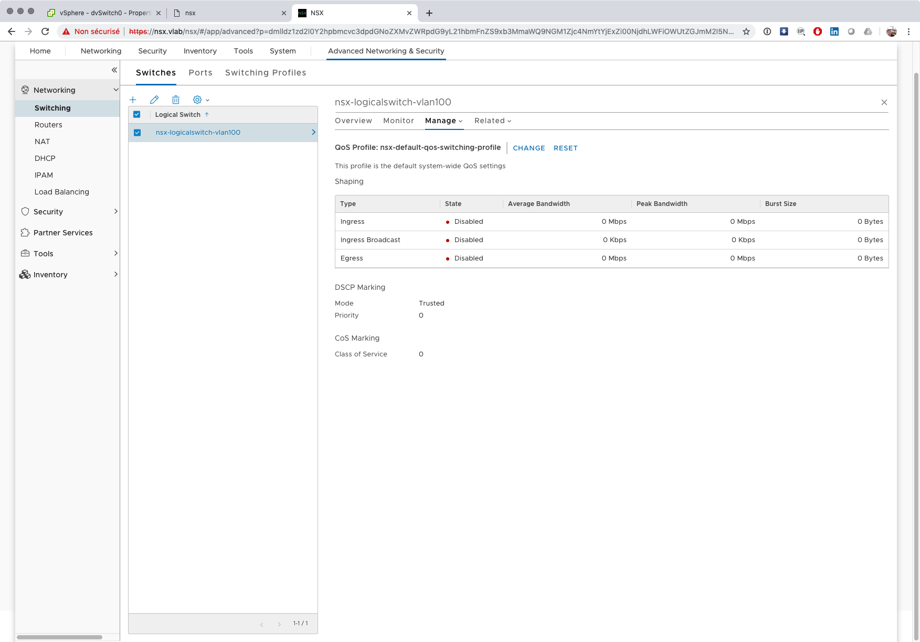Image resolution: width=920 pixels, height=642 pixels.
Task: Uncheck the nsx-logicalswitch-vlan100 row checkbox
Action: click(137, 133)
